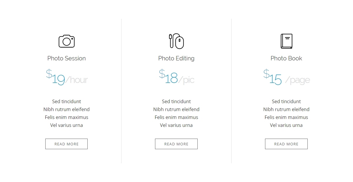Click Read More under Photo Editing
Viewport: 353px width, 182px height.
point(176,144)
